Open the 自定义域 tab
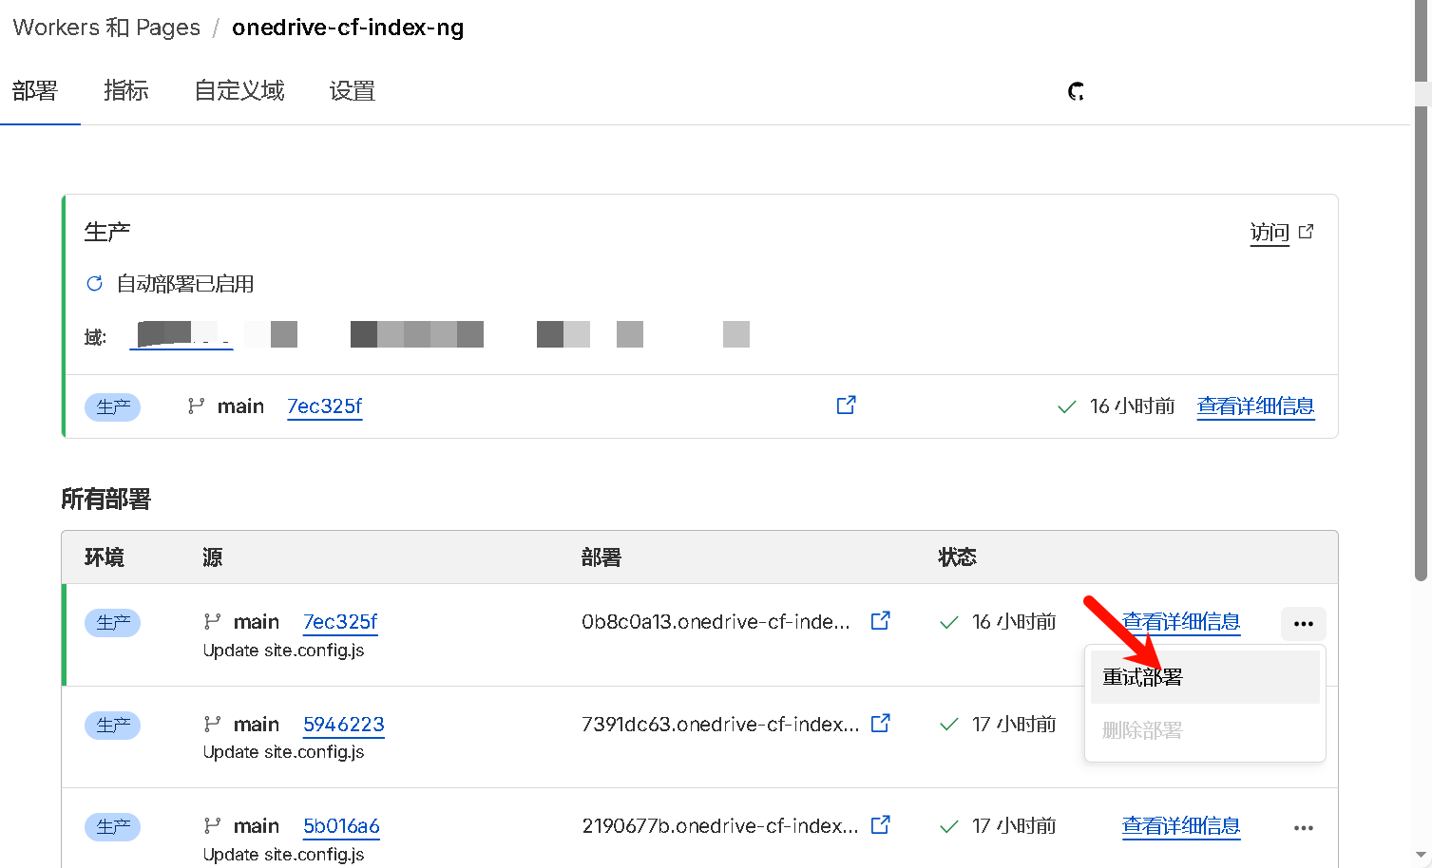 click(239, 91)
